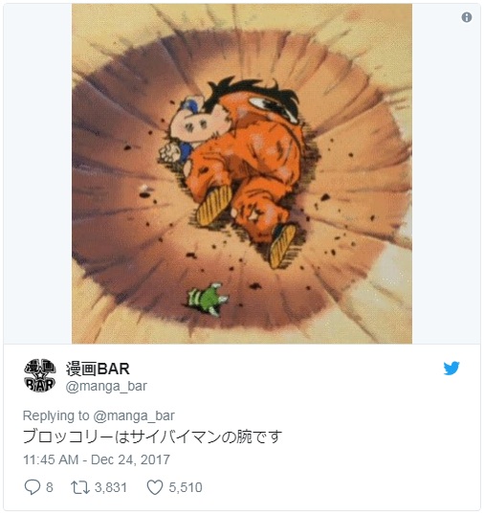Click the "Replying to" label text

coord(55,415)
